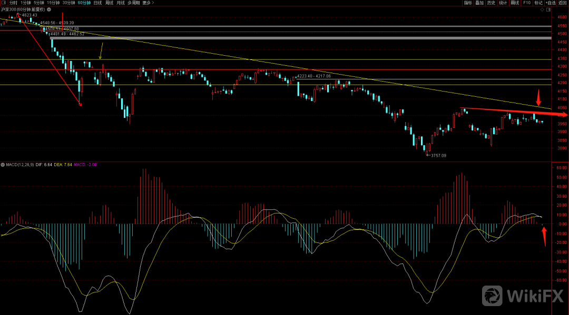Click the 叠加 overlay button
Screen dimensions: 569x315
(x=479, y=3)
